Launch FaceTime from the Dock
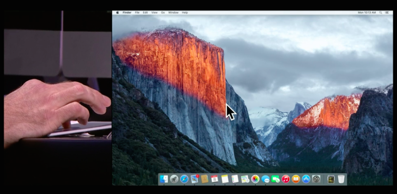The height and width of the screenshot is (194, 397). pos(276,179)
